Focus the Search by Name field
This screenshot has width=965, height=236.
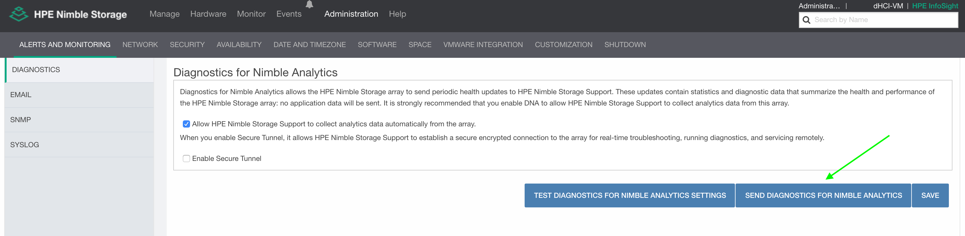point(878,20)
